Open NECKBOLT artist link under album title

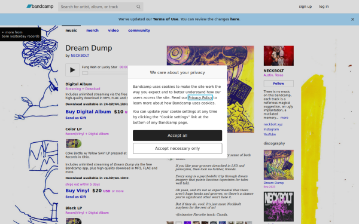tap(80, 56)
